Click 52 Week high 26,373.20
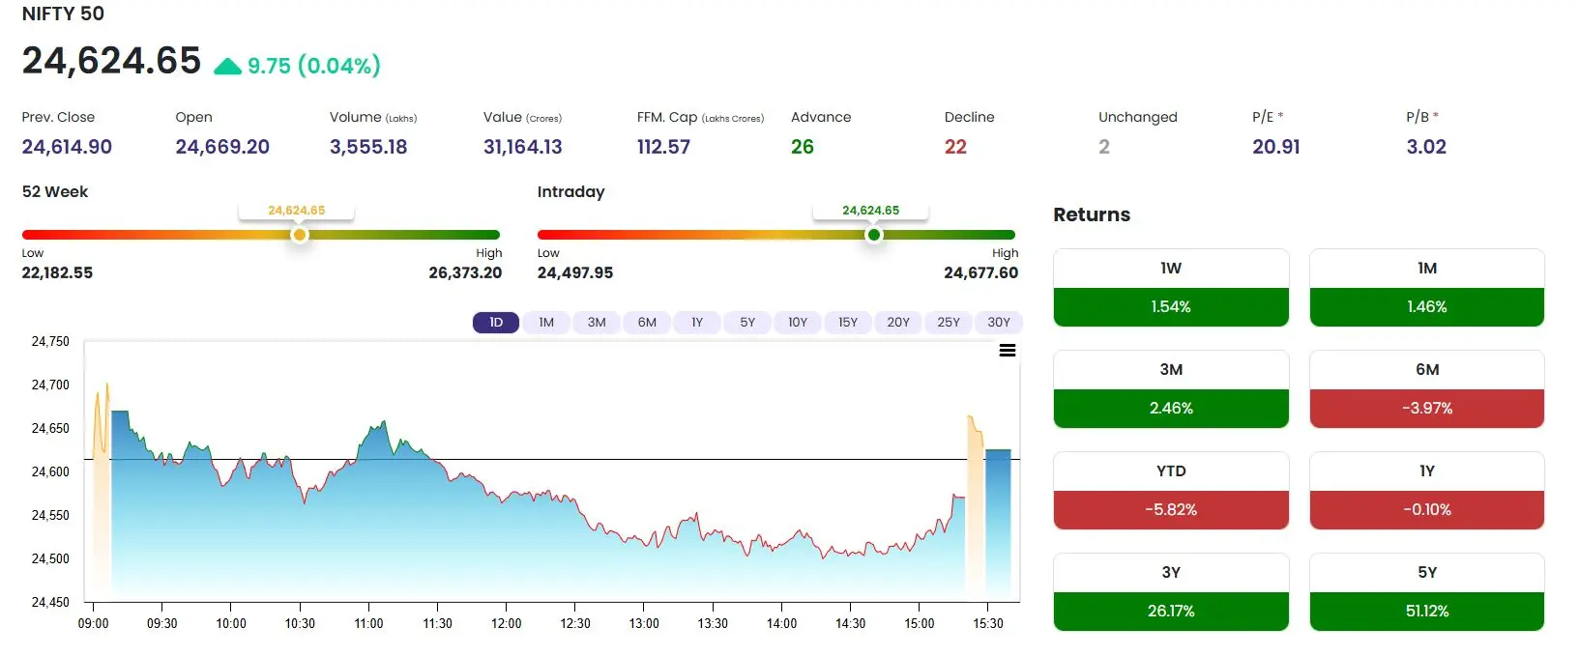 pyautogui.click(x=465, y=273)
